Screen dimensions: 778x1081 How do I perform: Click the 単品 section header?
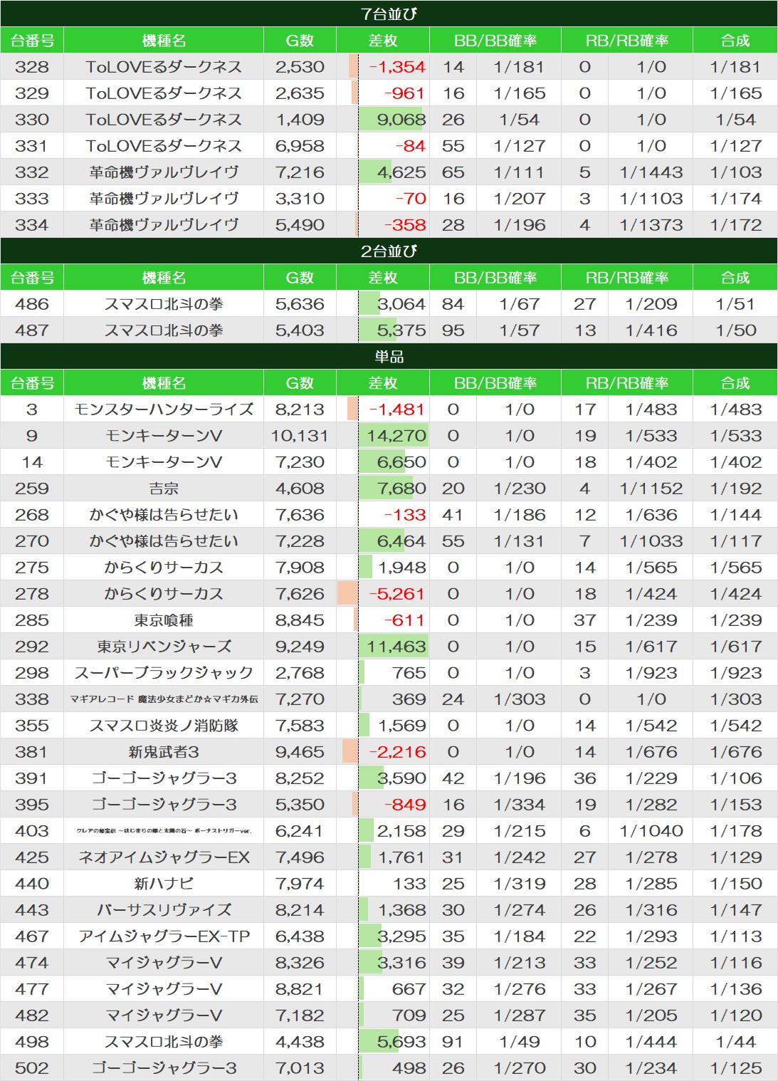(389, 356)
